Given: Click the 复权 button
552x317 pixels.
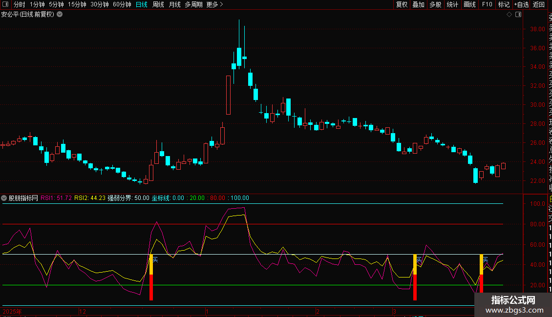Looking at the screenshot, I should click(402, 4).
